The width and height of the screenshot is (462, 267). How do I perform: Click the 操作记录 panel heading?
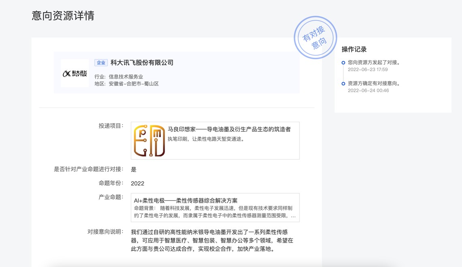354,49
